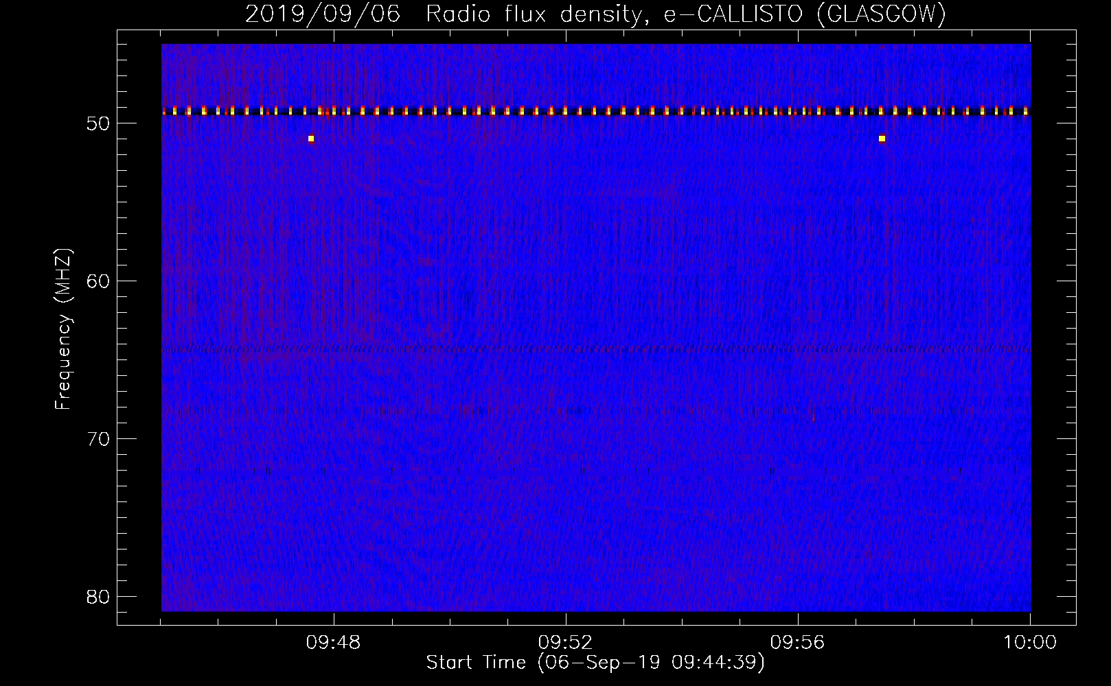Click the 09:56 time tick label
The height and width of the screenshot is (686, 1111).
[x=797, y=643]
